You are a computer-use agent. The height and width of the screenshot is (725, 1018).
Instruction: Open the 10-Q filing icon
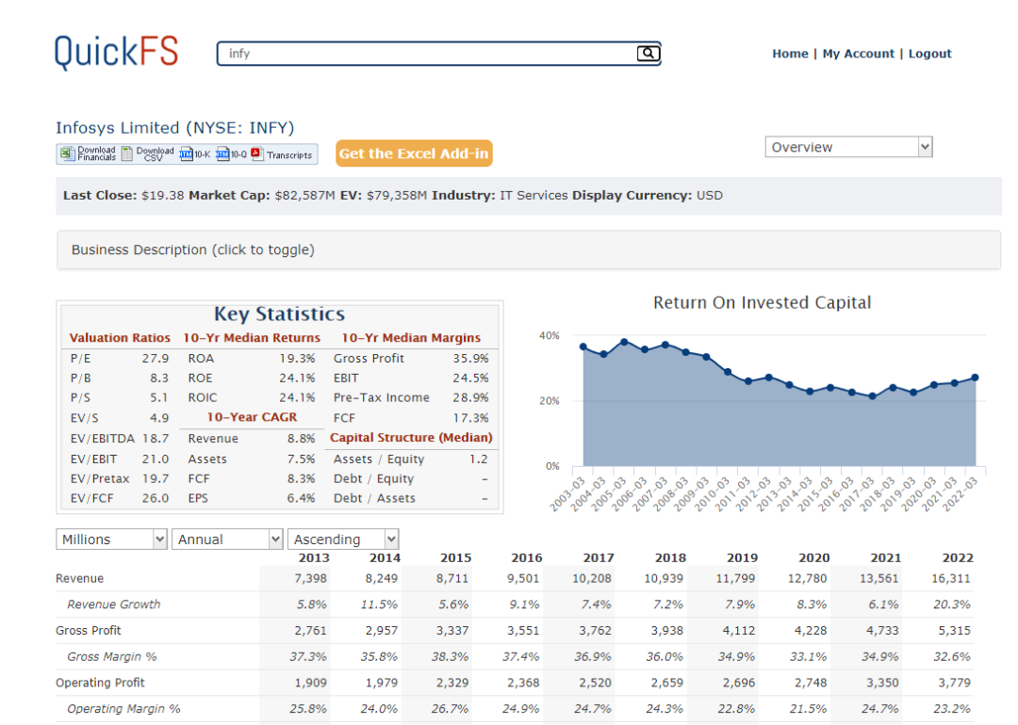(x=223, y=154)
